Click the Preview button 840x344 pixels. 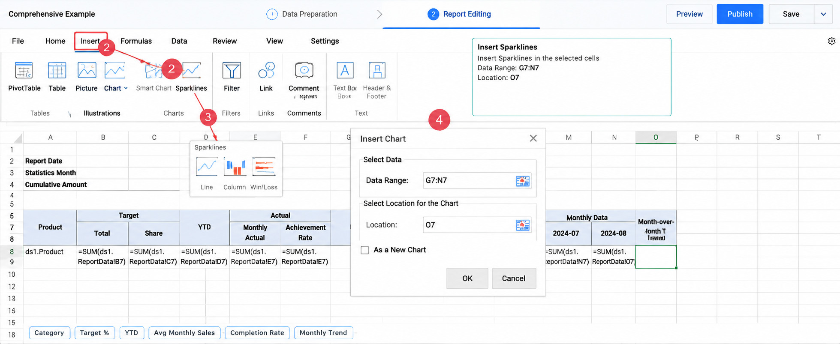click(689, 14)
